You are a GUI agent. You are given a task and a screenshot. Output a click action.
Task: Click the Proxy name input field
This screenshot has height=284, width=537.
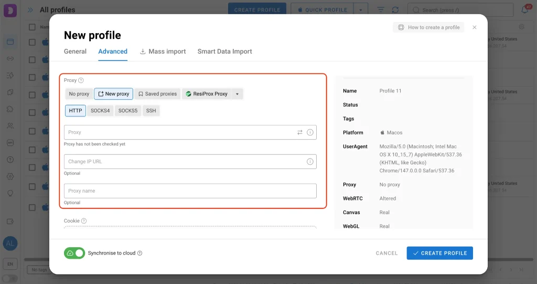pos(190,191)
